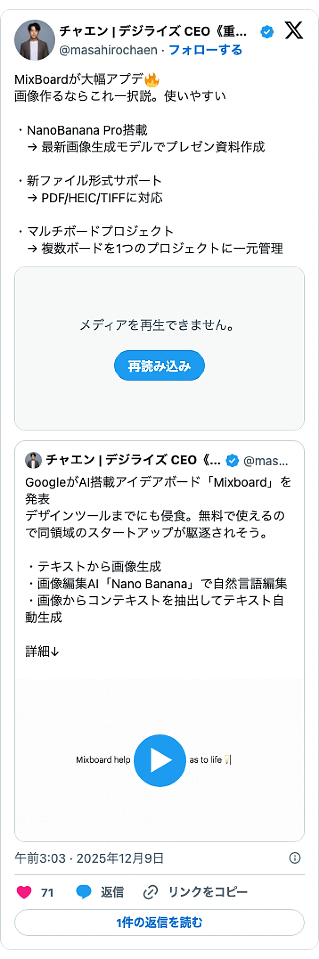Screen dimensions: 319x959
Task: Click the @masahirochaen handle
Action: [103, 50]
